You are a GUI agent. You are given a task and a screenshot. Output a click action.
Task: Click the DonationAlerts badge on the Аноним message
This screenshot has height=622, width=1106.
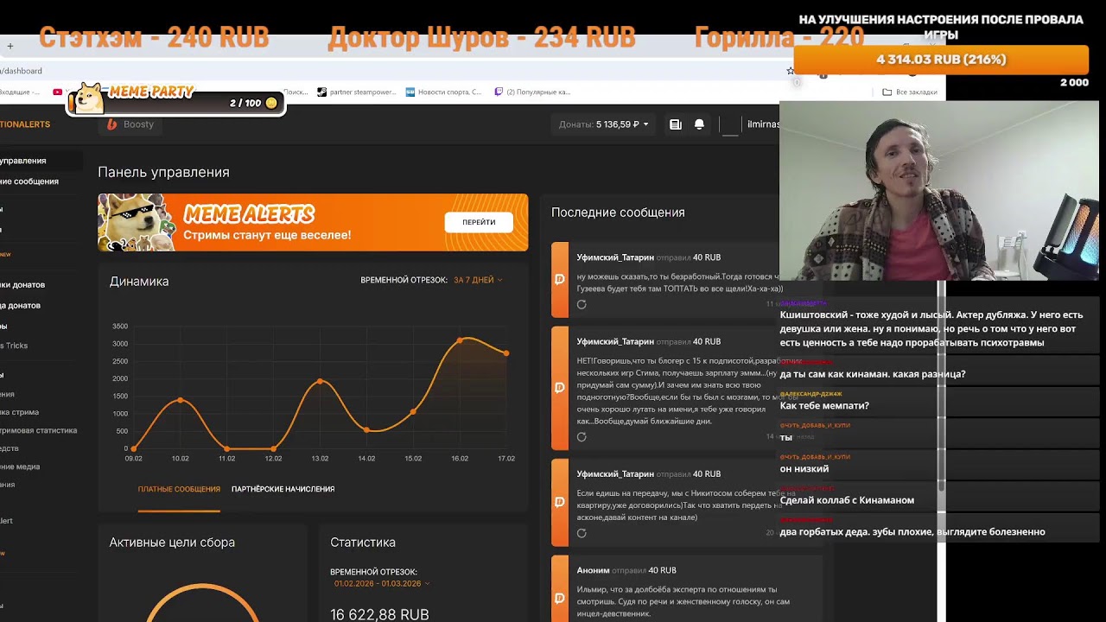coord(559,599)
